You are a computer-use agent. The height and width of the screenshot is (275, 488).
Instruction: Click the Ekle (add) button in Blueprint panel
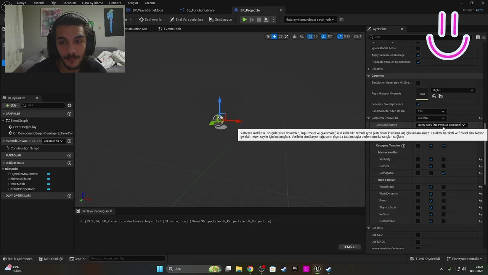[x=11, y=105]
